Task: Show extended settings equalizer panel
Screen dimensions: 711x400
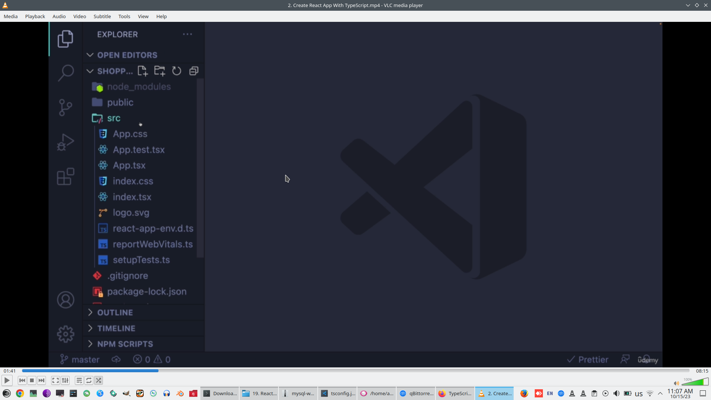Action: [x=65, y=380]
